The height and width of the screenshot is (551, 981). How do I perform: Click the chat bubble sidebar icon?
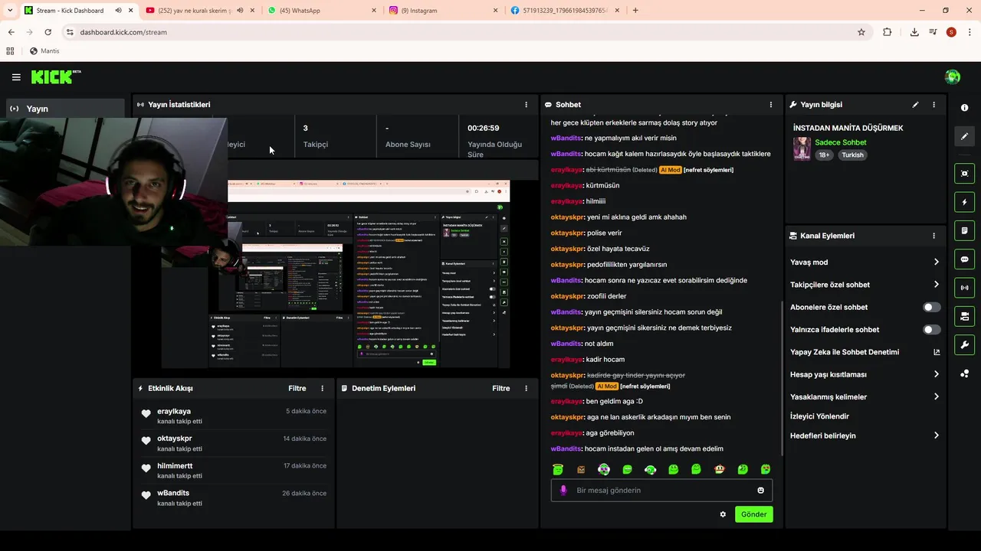coord(964,259)
